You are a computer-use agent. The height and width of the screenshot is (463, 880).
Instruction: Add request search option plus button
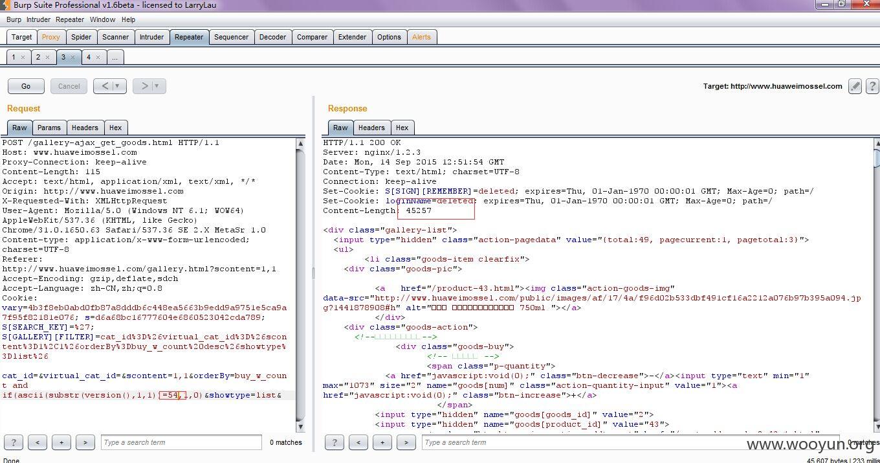(x=61, y=443)
